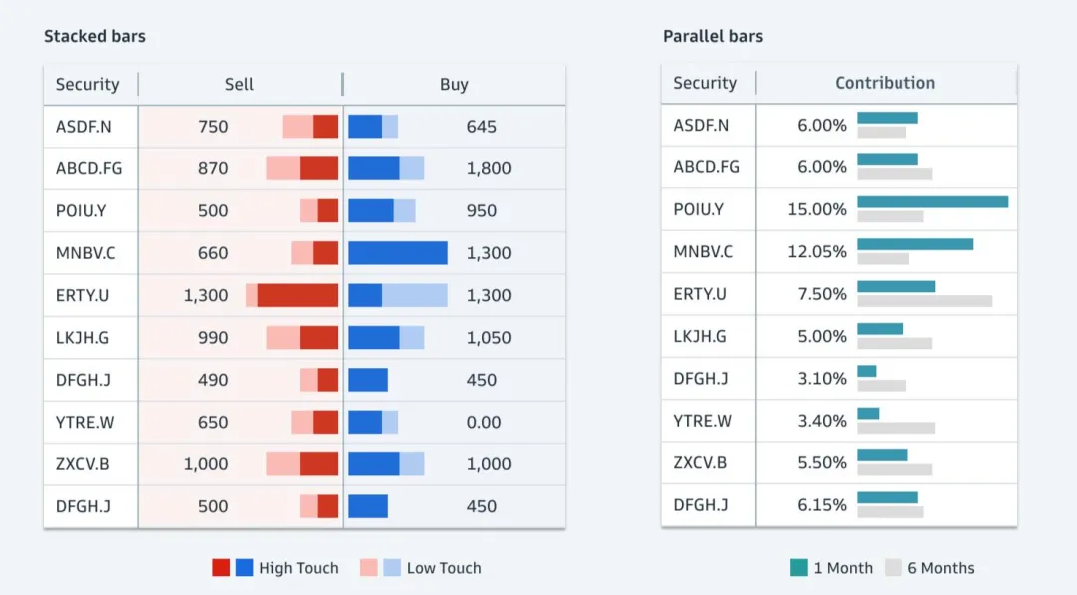
Task: Select the ERTY.U row in Stacked bars
Action: [83, 295]
